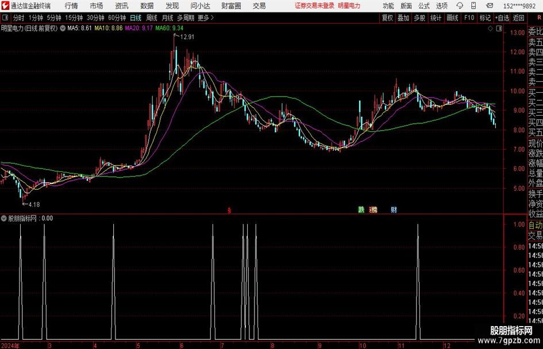Select the 5分钟 period

[x=54, y=18]
